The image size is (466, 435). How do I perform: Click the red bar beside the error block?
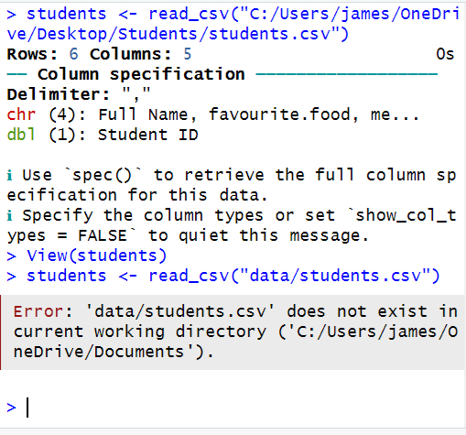tap(1, 332)
